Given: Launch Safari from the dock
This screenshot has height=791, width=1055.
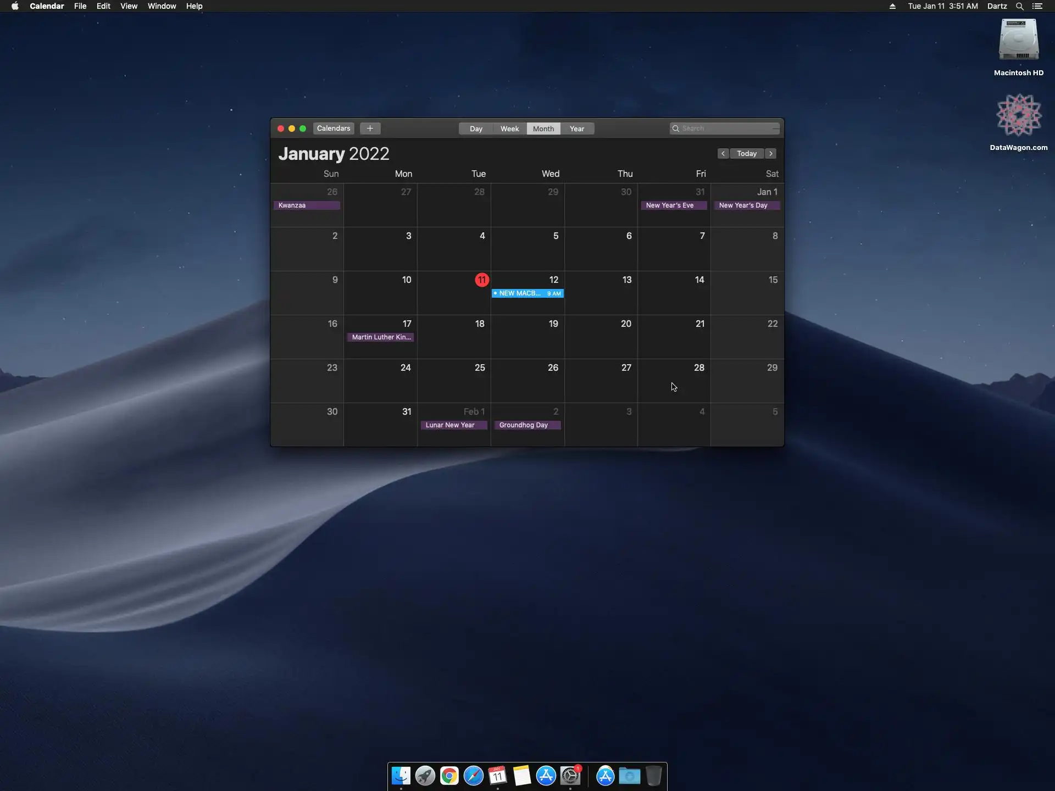Looking at the screenshot, I should click(x=473, y=776).
